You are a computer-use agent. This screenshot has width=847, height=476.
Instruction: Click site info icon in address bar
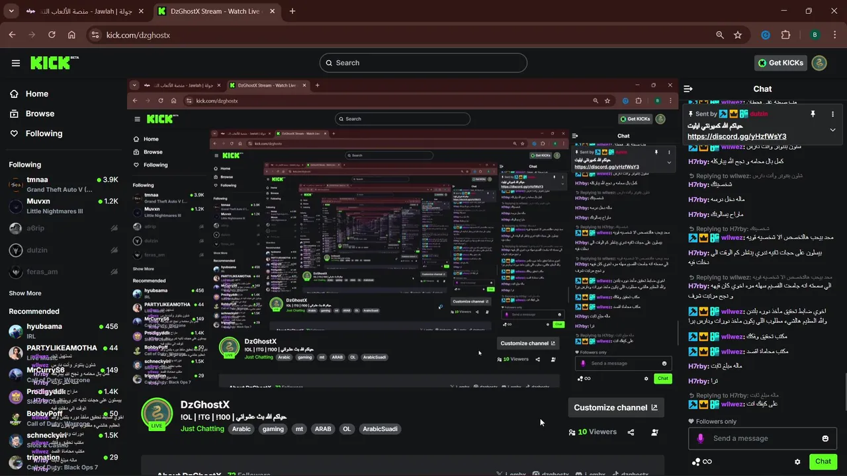click(x=95, y=35)
